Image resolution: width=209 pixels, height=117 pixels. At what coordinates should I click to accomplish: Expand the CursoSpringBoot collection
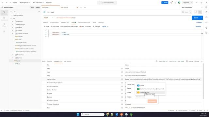click(x=11, y=15)
